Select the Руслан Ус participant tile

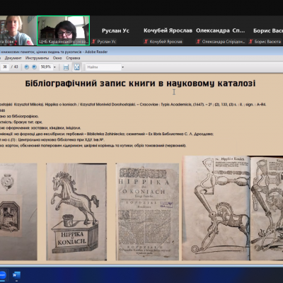coord(115,30)
